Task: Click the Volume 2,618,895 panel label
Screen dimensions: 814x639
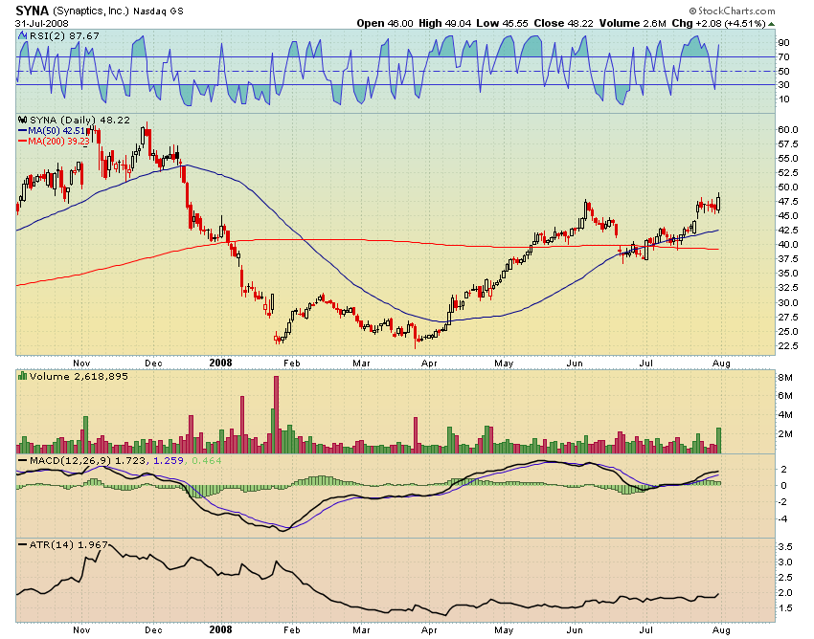Action: click(x=79, y=376)
